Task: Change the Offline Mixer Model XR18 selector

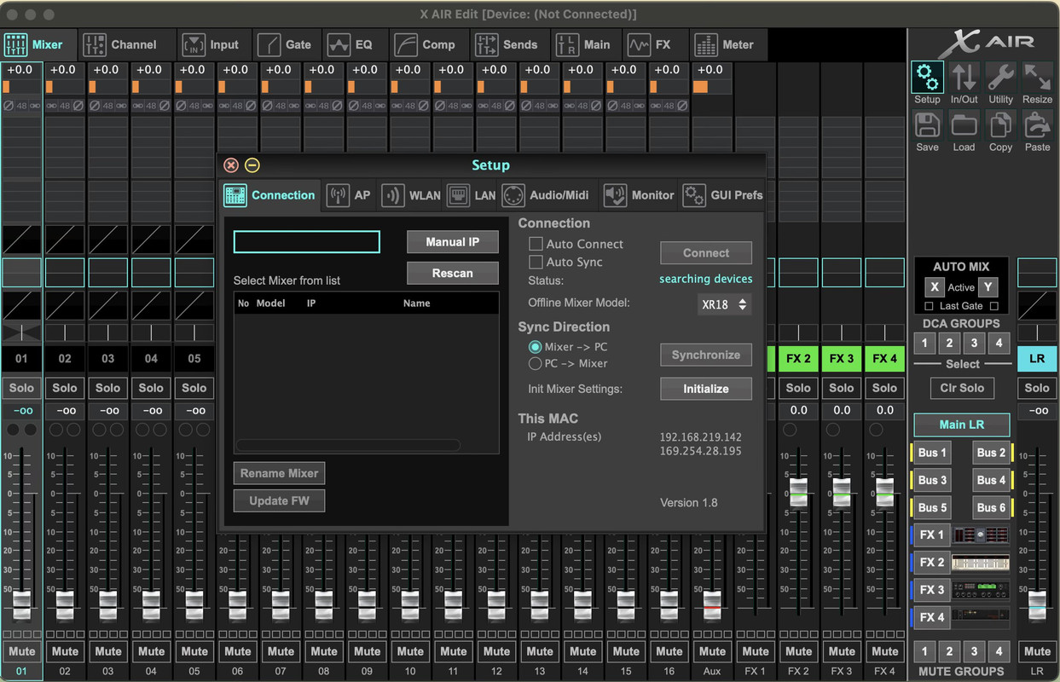Action: pos(724,304)
